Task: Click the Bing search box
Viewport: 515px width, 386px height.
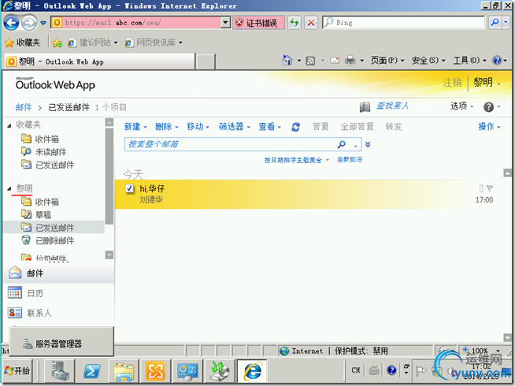Action: pyautogui.click(x=403, y=22)
